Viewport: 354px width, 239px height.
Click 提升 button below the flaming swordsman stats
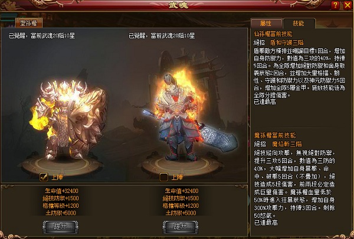click(x=181, y=227)
